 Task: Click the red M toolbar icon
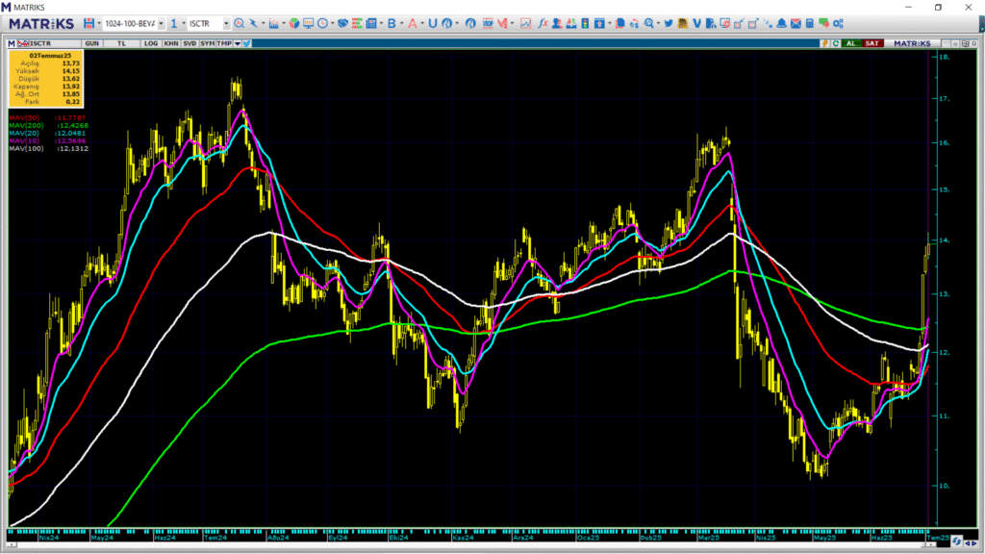502,23
